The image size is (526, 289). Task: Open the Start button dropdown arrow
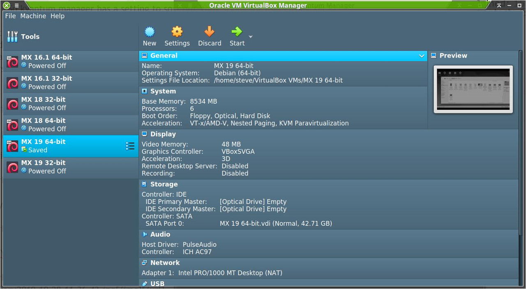(x=251, y=37)
